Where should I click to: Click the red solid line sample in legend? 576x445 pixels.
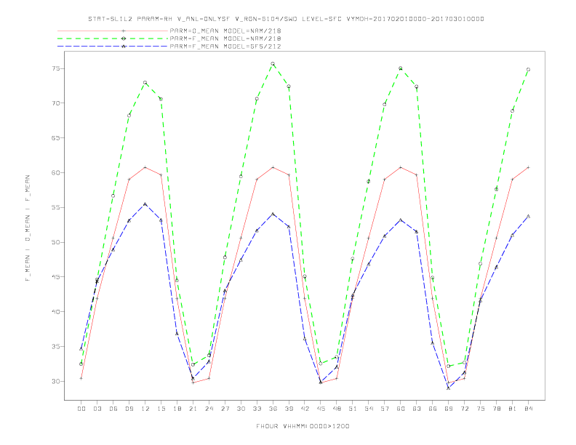[x=113, y=31]
